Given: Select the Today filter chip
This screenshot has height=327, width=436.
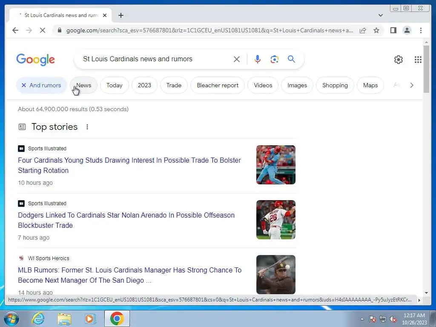Looking at the screenshot, I should coord(114,85).
